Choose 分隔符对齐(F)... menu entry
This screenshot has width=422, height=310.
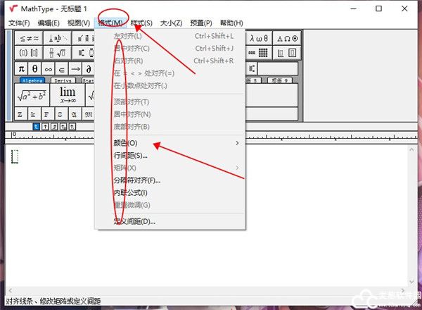click(137, 180)
